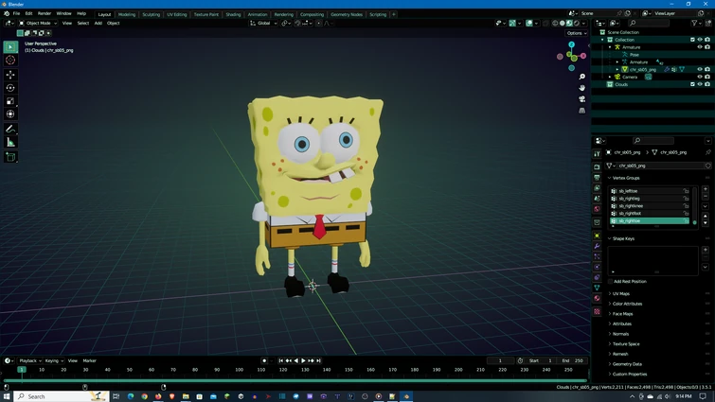This screenshot has width=715, height=402.
Task: Switch perspective/orthographic grid icon
Action: 581,110
